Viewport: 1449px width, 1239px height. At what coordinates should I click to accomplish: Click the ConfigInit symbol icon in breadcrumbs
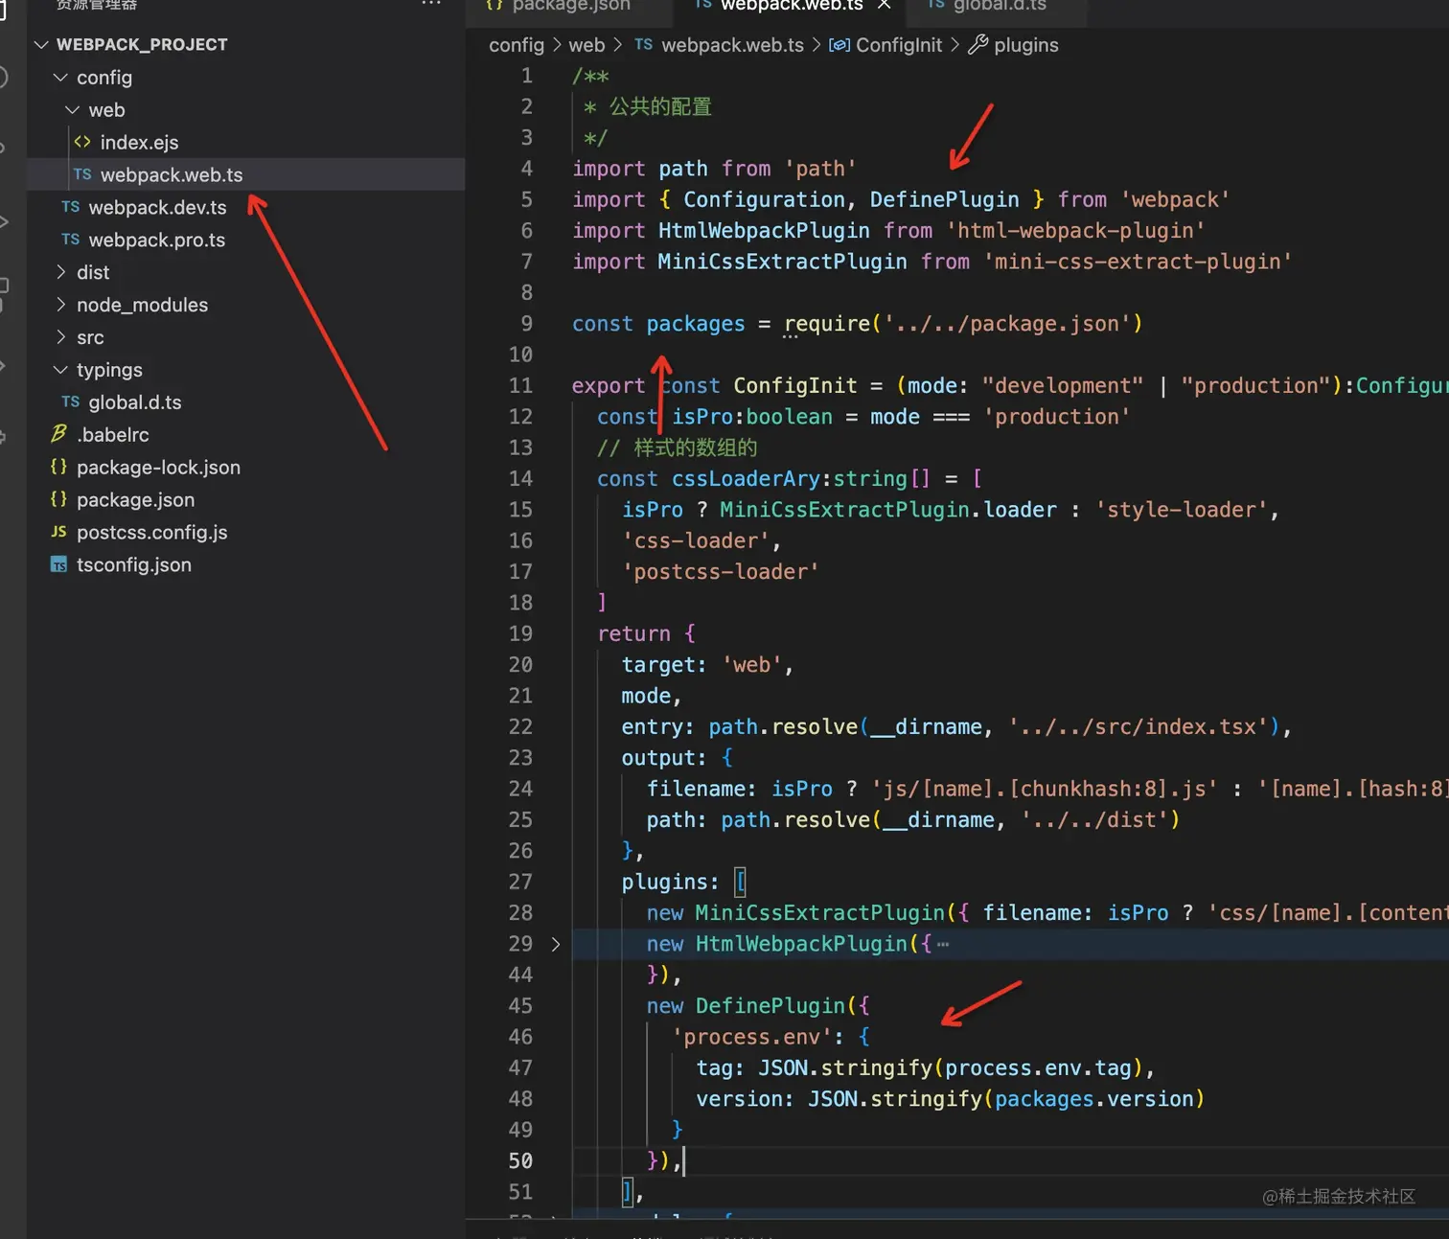pyautogui.click(x=839, y=45)
